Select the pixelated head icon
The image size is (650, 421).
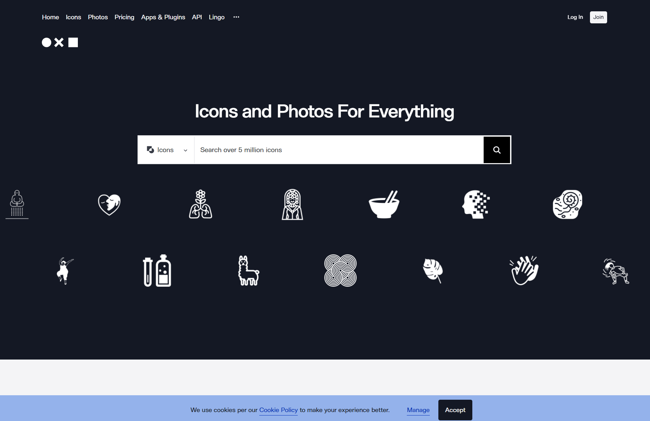pyautogui.click(x=476, y=204)
